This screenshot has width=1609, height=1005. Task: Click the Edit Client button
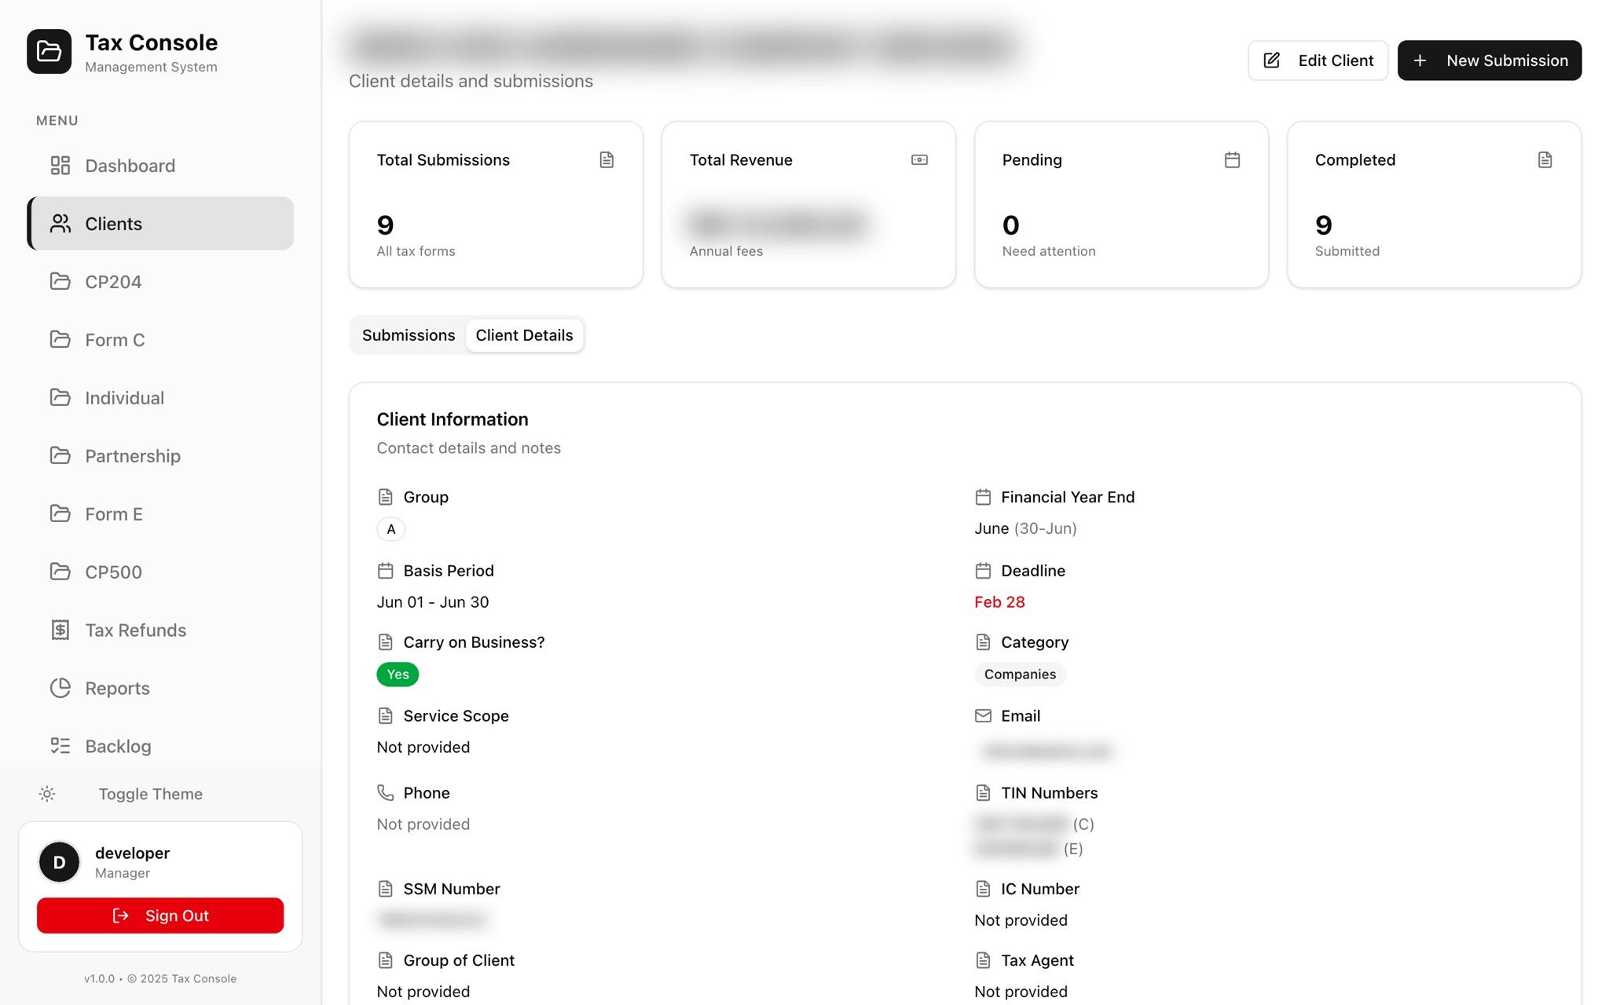pyautogui.click(x=1318, y=60)
